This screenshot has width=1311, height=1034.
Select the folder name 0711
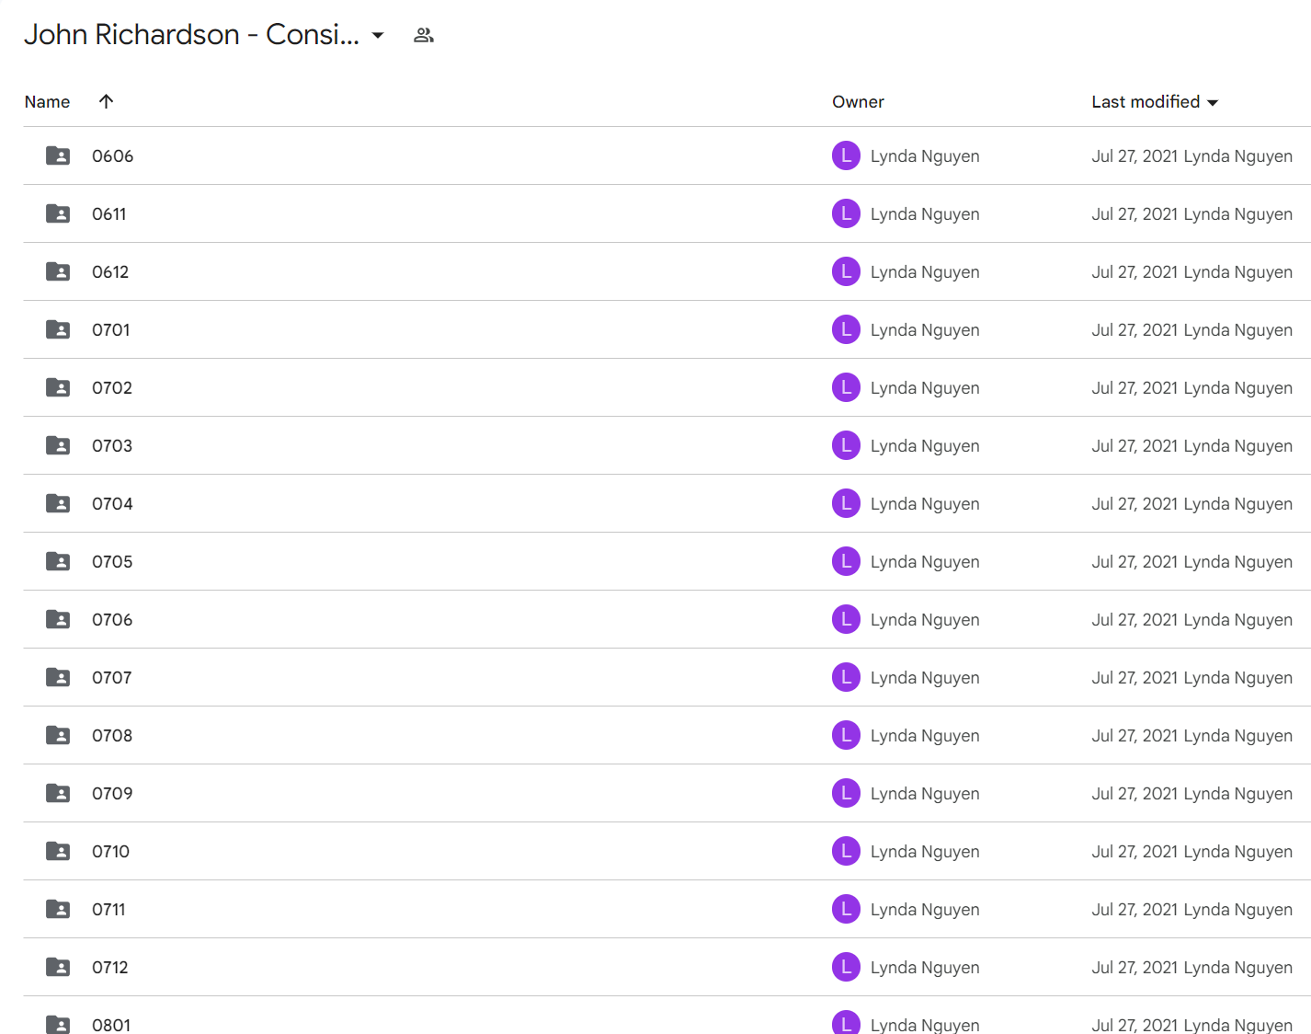(108, 910)
